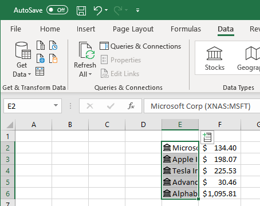Select column A header
This screenshot has height=206, width=260.
coord(34,125)
